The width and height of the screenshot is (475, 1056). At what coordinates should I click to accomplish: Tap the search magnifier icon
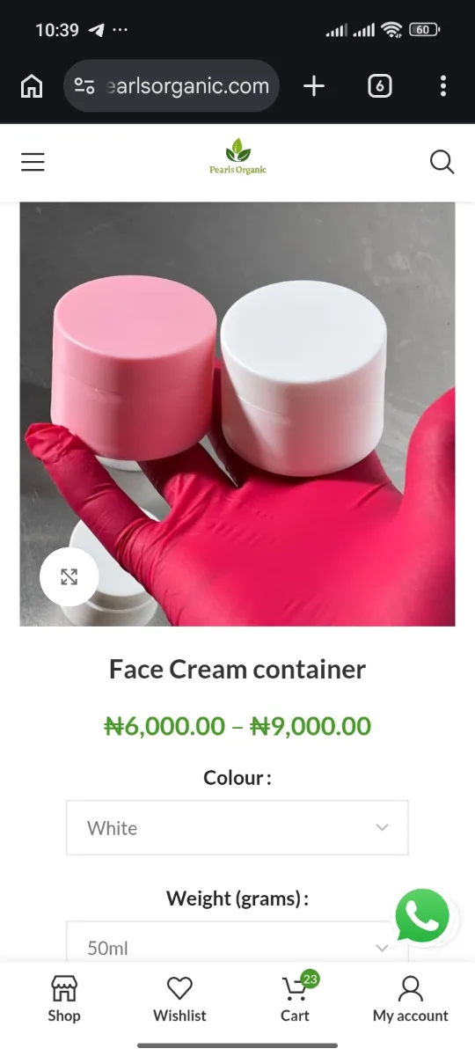coord(442,162)
